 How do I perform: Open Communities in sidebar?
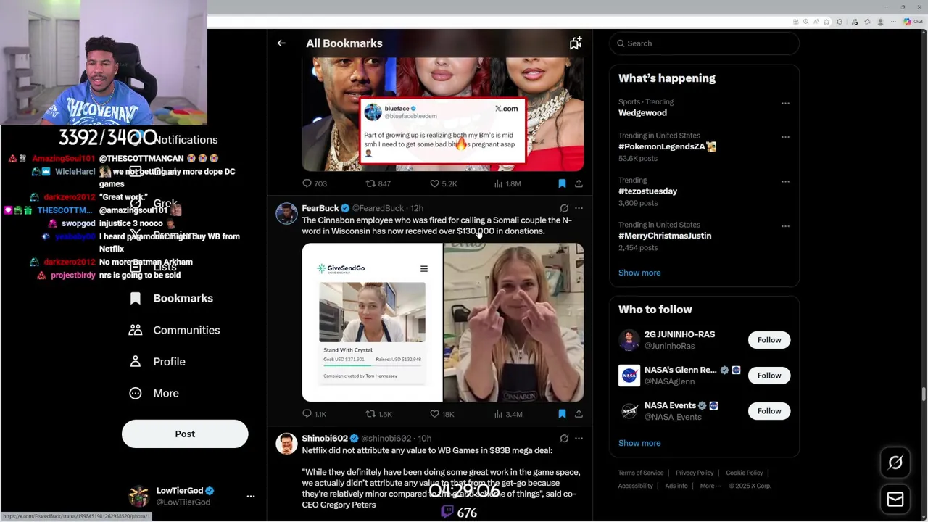[x=174, y=330]
